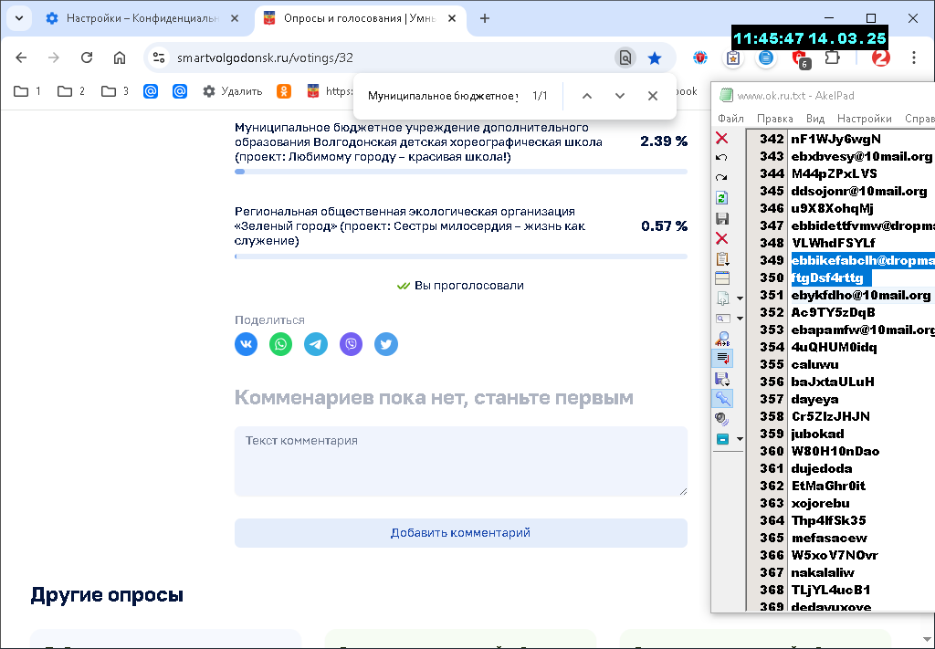Share the poll via Twitter icon

tap(386, 344)
